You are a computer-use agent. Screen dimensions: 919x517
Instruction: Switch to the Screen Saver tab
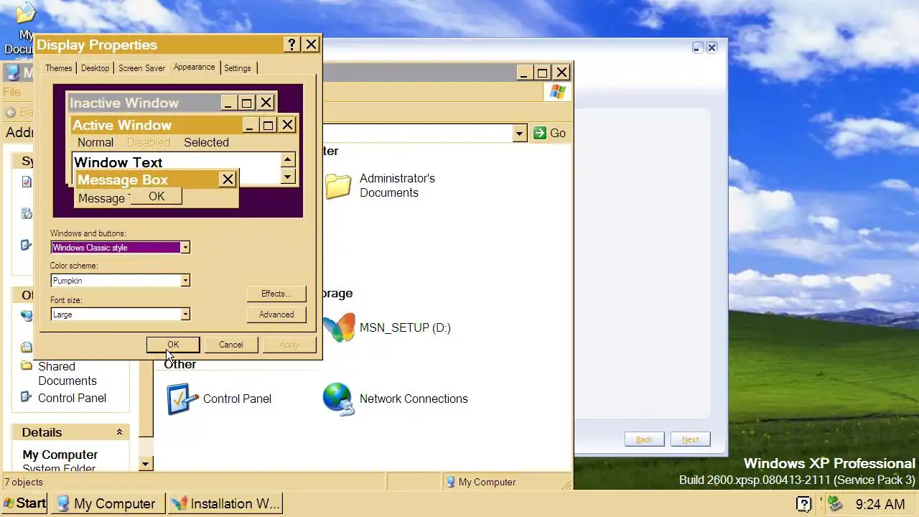point(141,68)
